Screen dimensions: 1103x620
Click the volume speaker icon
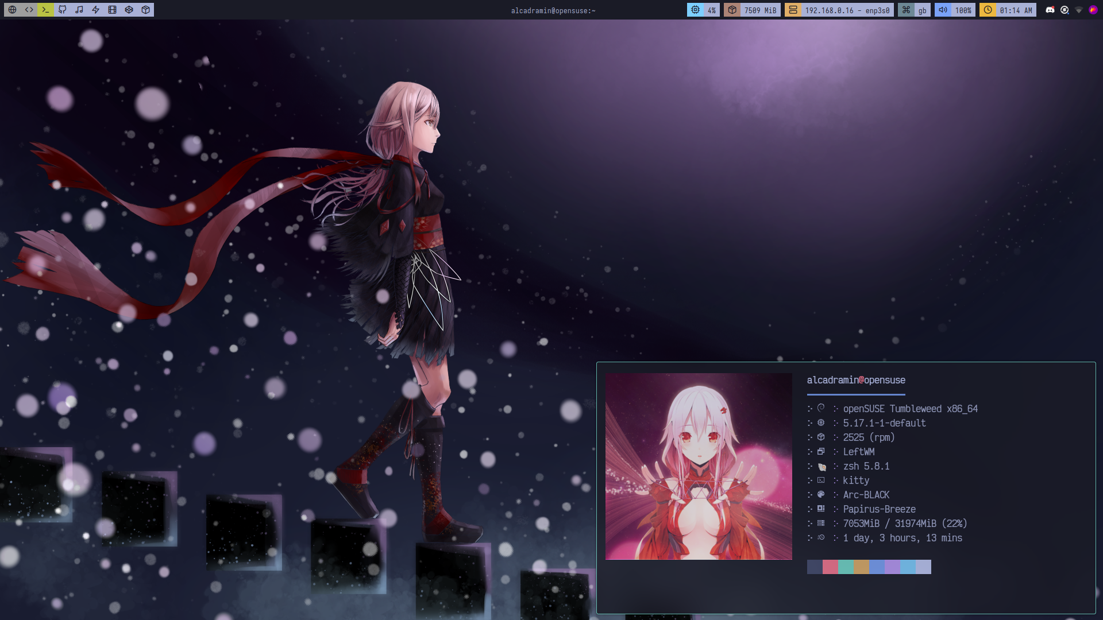(943, 10)
